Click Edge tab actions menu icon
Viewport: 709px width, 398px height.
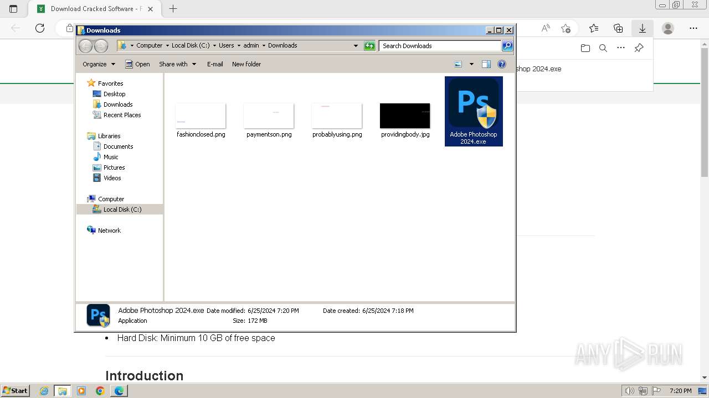13,9
